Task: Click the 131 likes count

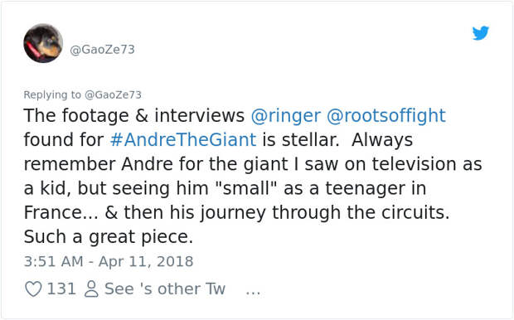Action: pyautogui.click(x=61, y=289)
